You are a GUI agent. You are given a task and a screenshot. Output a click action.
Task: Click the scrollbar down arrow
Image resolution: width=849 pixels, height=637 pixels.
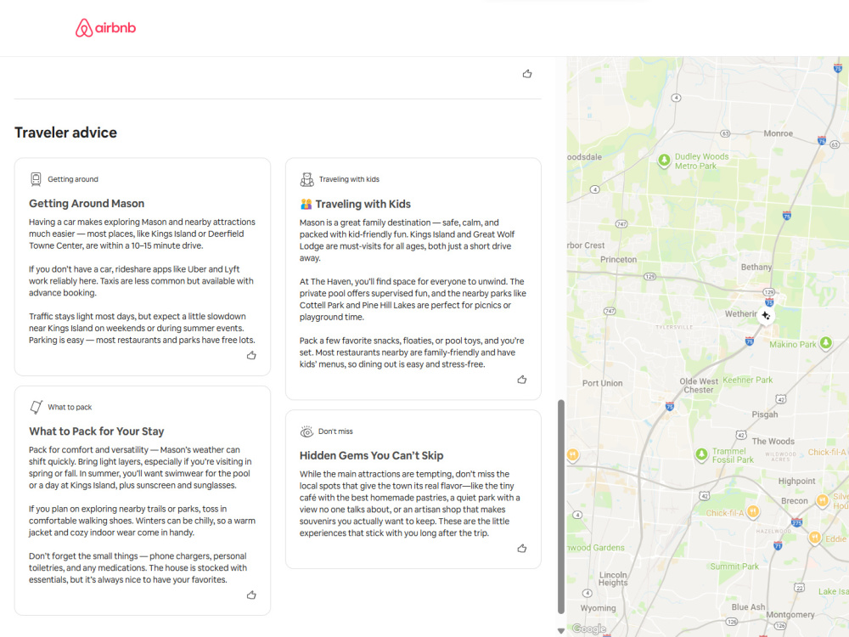point(561,630)
